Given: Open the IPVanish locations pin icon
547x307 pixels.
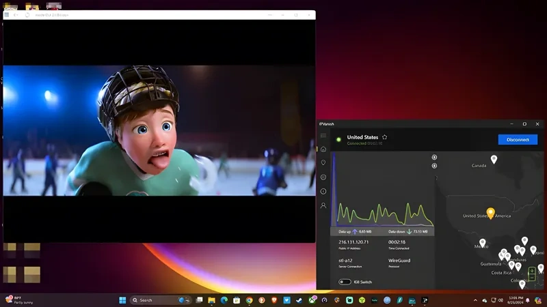Looking at the screenshot, I should [323, 162].
